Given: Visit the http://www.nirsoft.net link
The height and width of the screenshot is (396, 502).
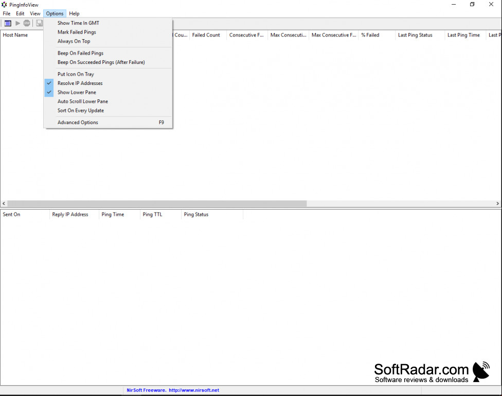Looking at the screenshot, I should click(x=194, y=390).
